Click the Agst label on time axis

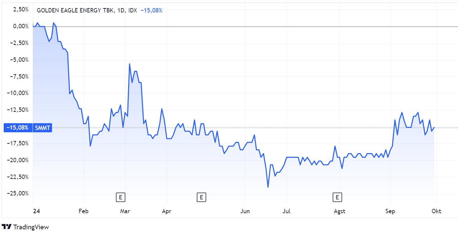(x=340, y=211)
